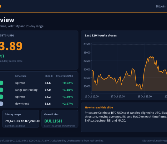The height and width of the screenshot is (144, 167).
Task: Click 'uptrend' in the RSI 63.6 row
Action: click(20, 83)
